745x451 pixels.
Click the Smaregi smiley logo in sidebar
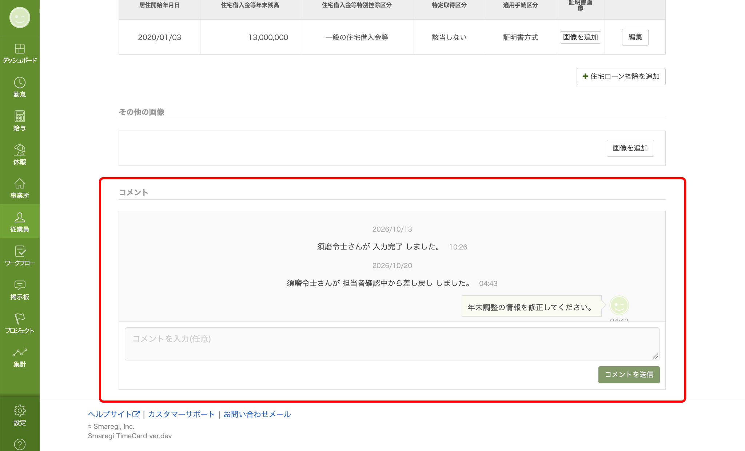pyautogui.click(x=20, y=17)
